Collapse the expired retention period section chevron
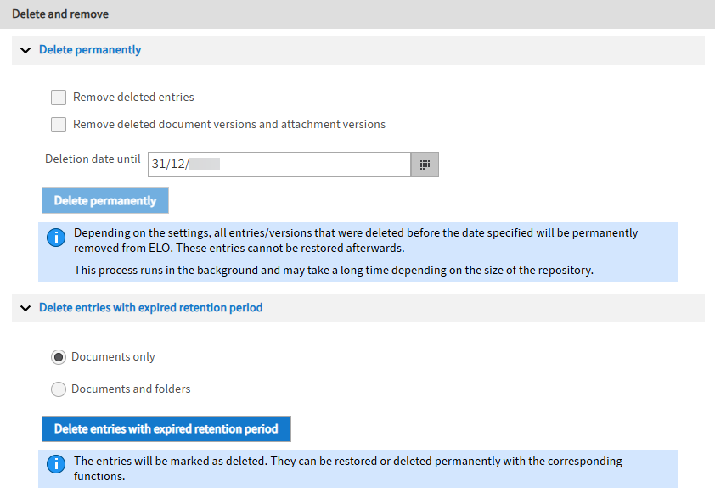Image resolution: width=715 pixels, height=498 pixels. pos(25,308)
